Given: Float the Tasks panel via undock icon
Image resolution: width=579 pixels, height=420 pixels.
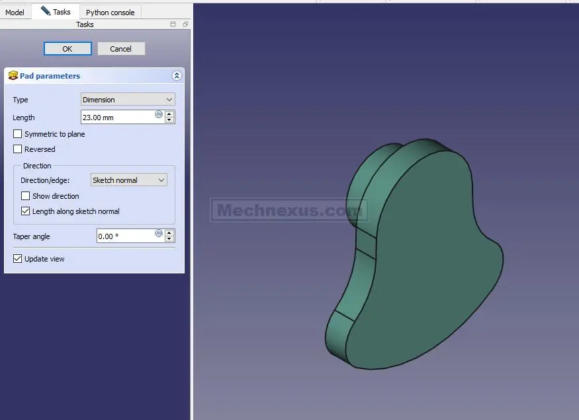Looking at the screenshot, I should click(x=185, y=24).
